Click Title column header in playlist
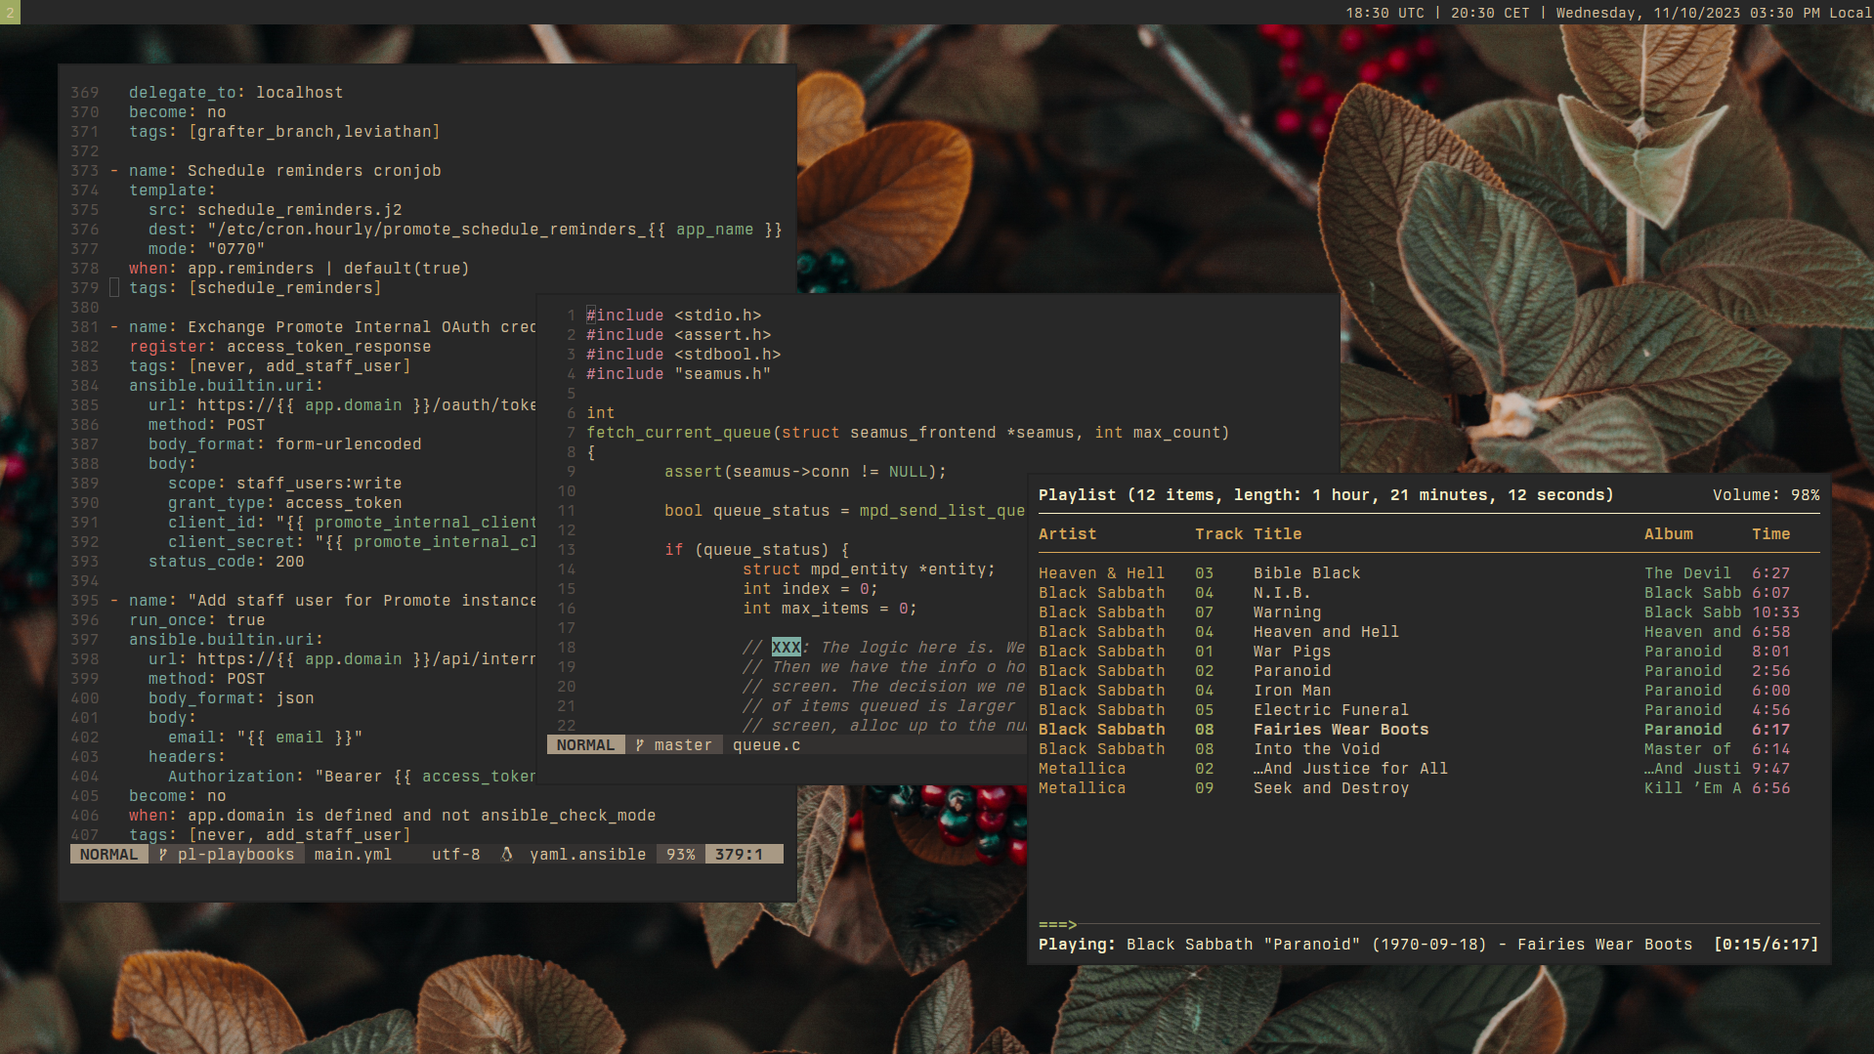Viewport: 1874px width, 1054px height. coord(1277,534)
